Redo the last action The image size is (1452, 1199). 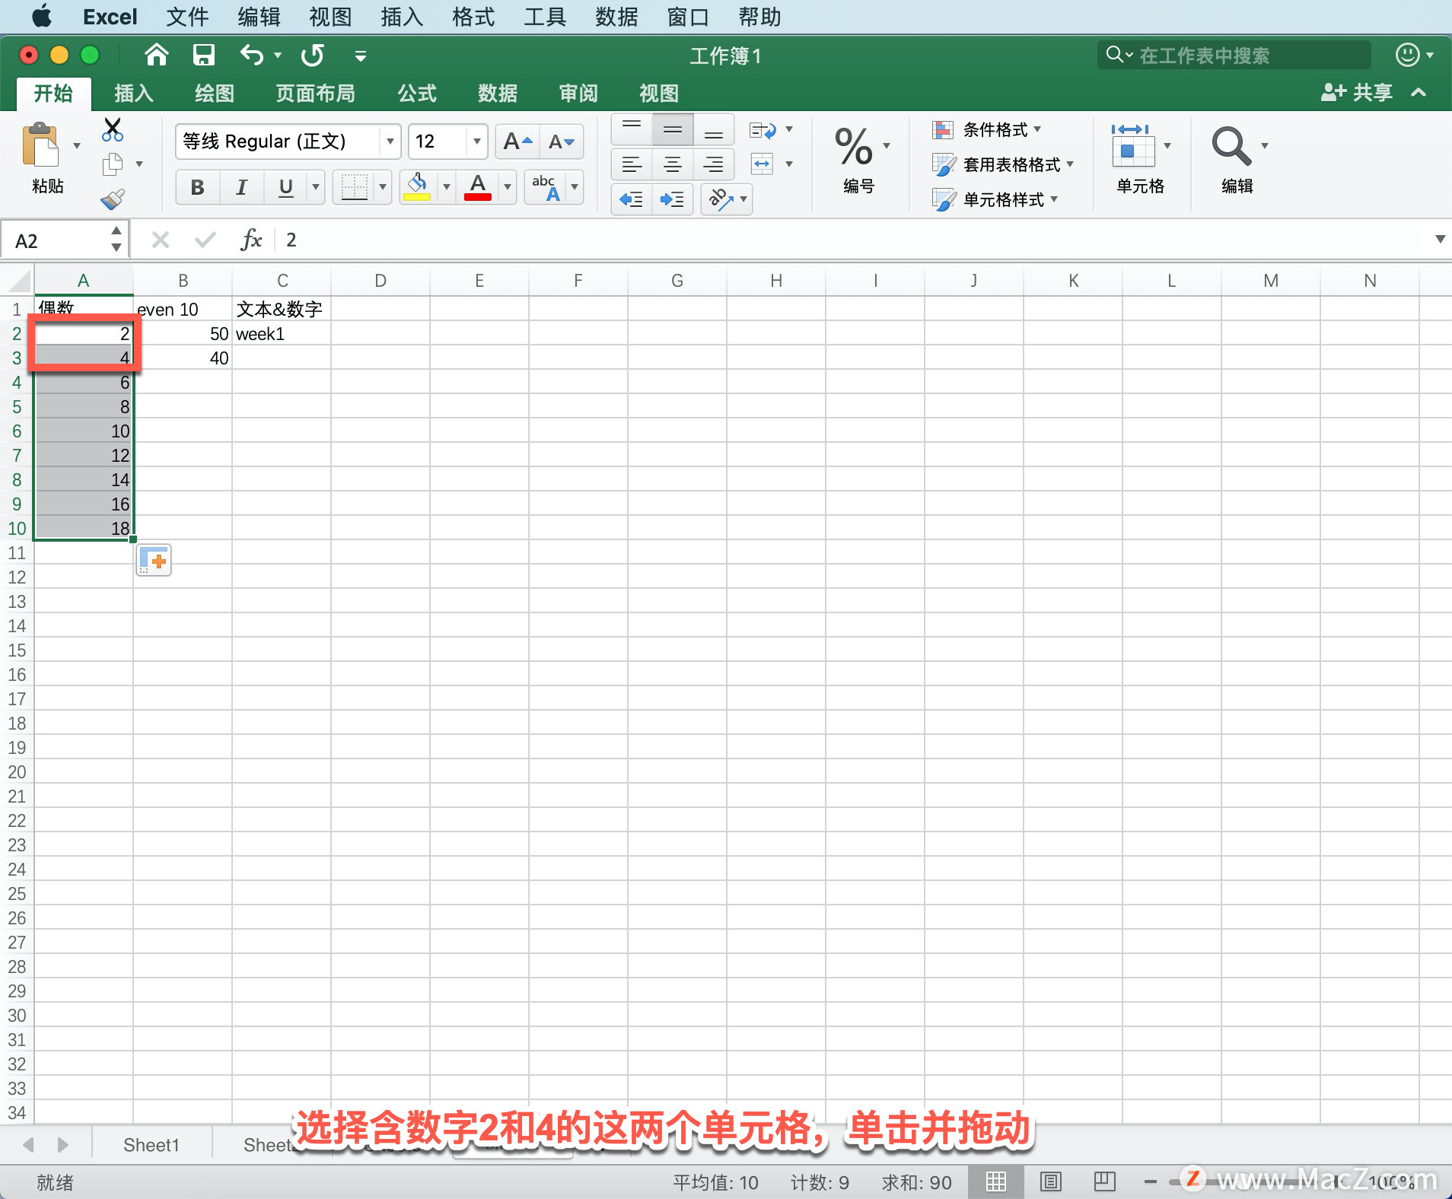click(312, 55)
